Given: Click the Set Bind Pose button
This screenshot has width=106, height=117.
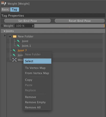Looking at the screenshot, I should pyautogui.click(x=27, y=21).
